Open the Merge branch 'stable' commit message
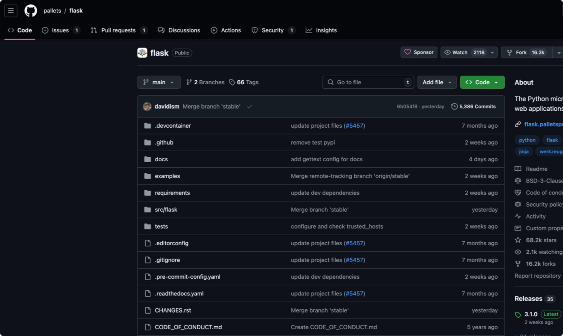This screenshot has height=336, width=563. point(211,107)
